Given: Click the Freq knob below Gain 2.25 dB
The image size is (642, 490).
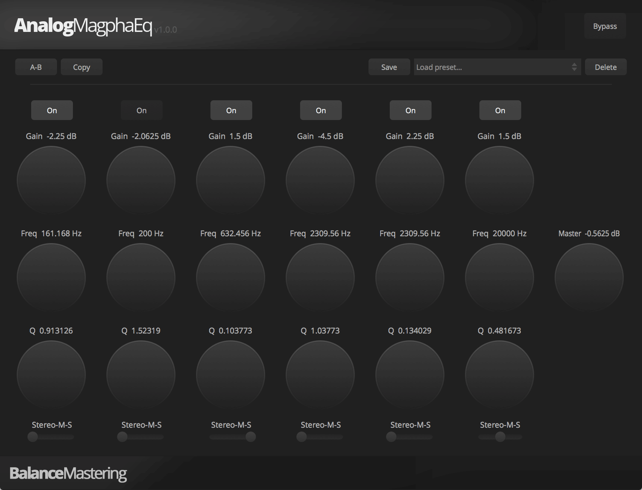Looking at the screenshot, I should [x=410, y=278].
